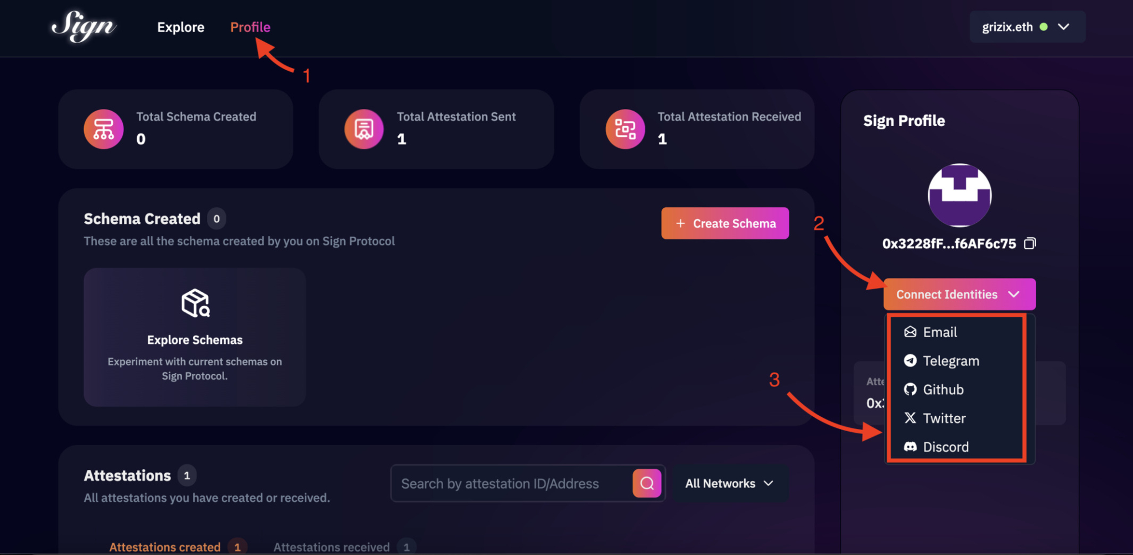Open the Profile menu item
1133x555 pixels.
click(250, 27)
